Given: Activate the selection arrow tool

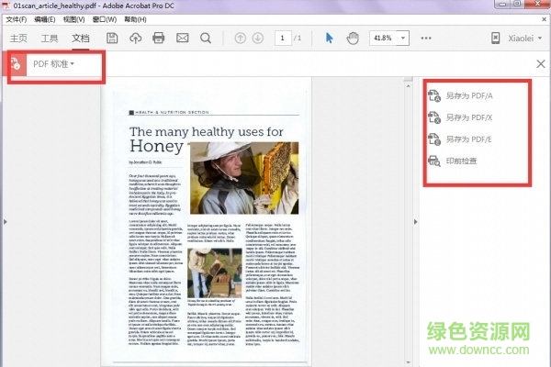Looking at the screenshot, I should (x=331, y=38).
